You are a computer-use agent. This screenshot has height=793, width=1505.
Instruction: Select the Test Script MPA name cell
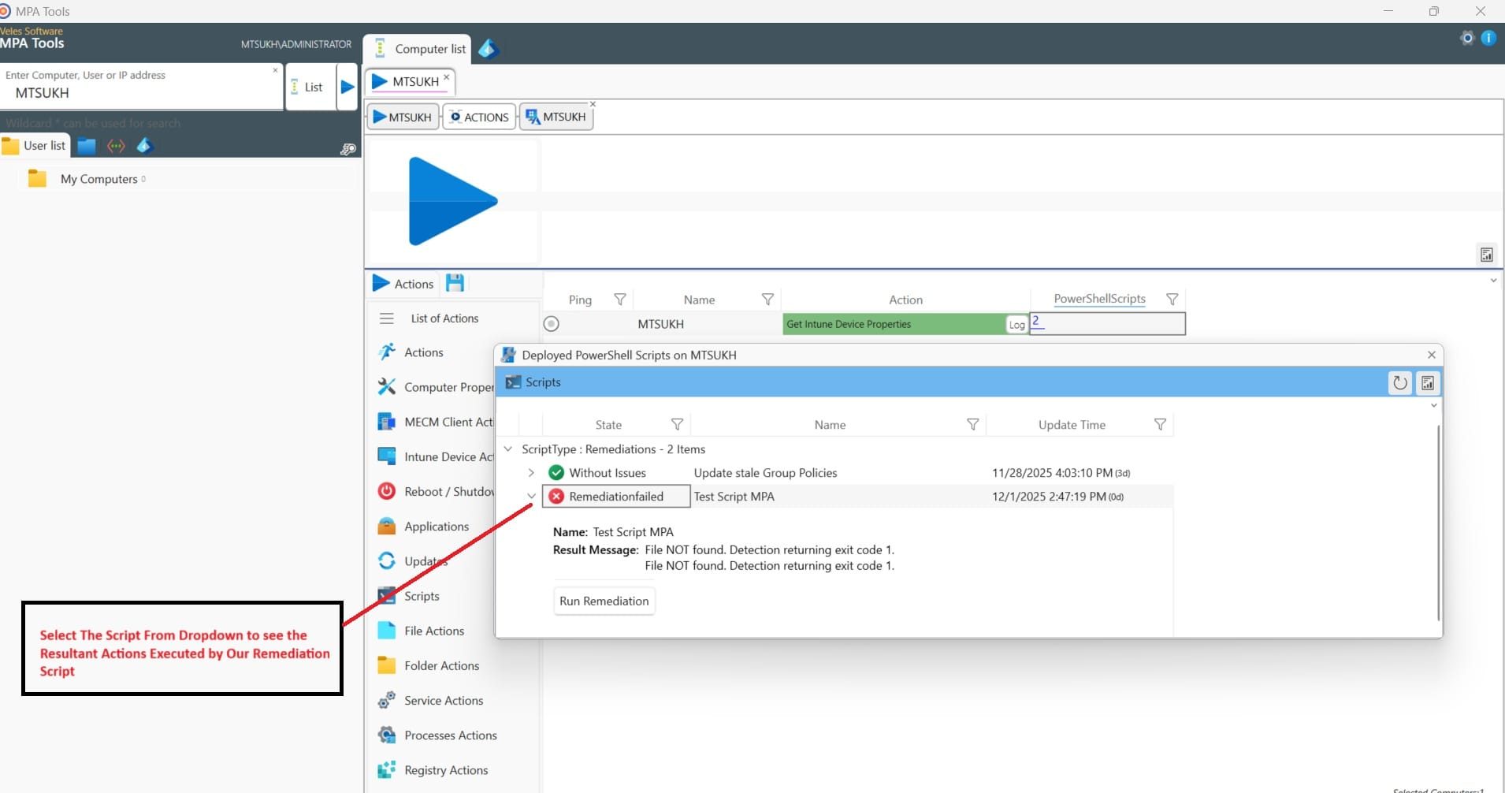tap(838, 497)
